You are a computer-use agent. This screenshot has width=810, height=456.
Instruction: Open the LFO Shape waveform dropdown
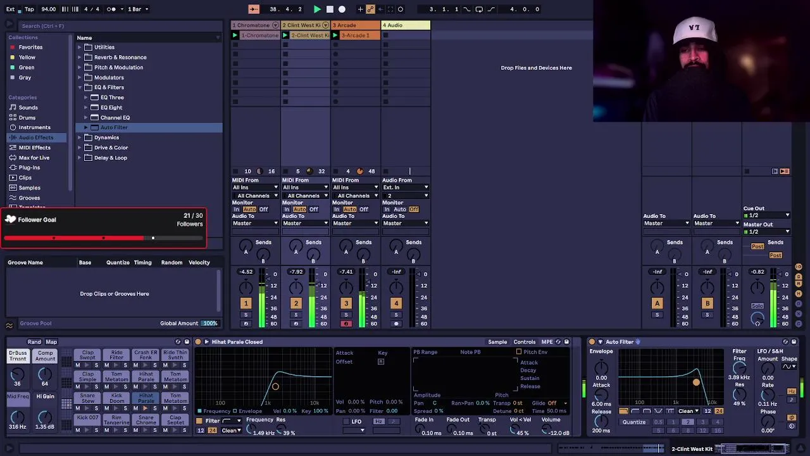pyautogui.click(x=790, y=367)
